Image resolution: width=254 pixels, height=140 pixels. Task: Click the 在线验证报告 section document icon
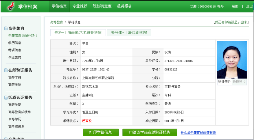6,70
